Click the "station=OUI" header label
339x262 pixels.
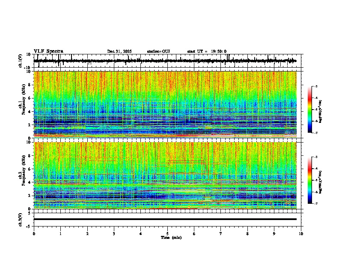pyautogui.click(x=158, y=51)
